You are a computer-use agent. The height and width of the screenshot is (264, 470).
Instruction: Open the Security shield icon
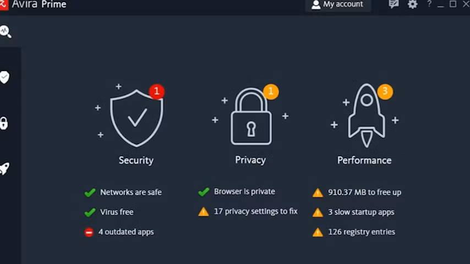(x=136, y=118)
